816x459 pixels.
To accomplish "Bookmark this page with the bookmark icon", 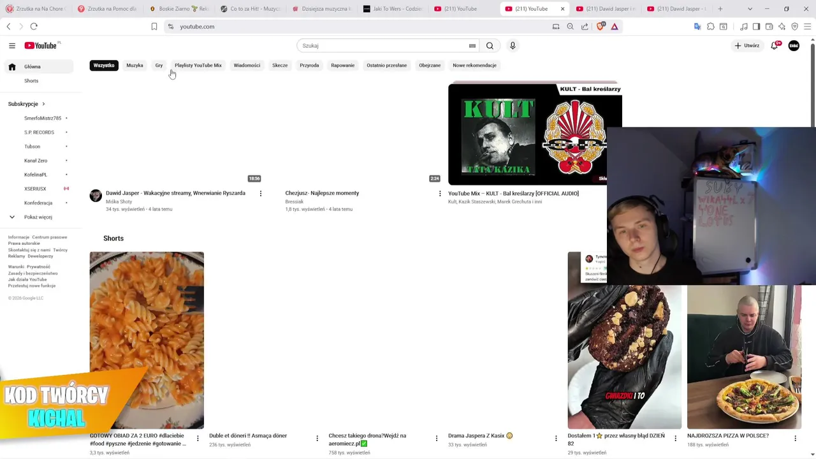I will coord(154,27).
